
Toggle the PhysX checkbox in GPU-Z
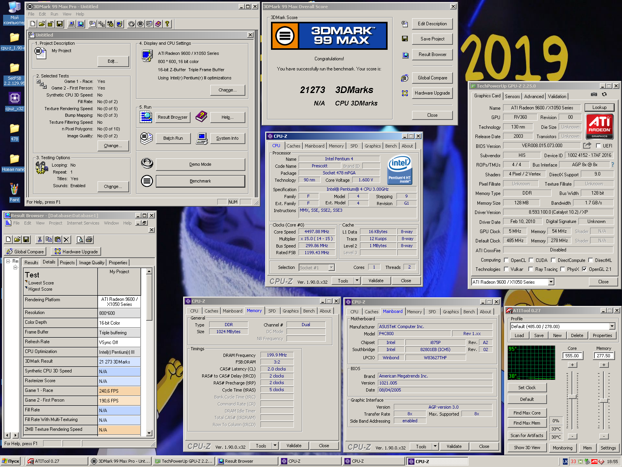click(x=563, y=269)
